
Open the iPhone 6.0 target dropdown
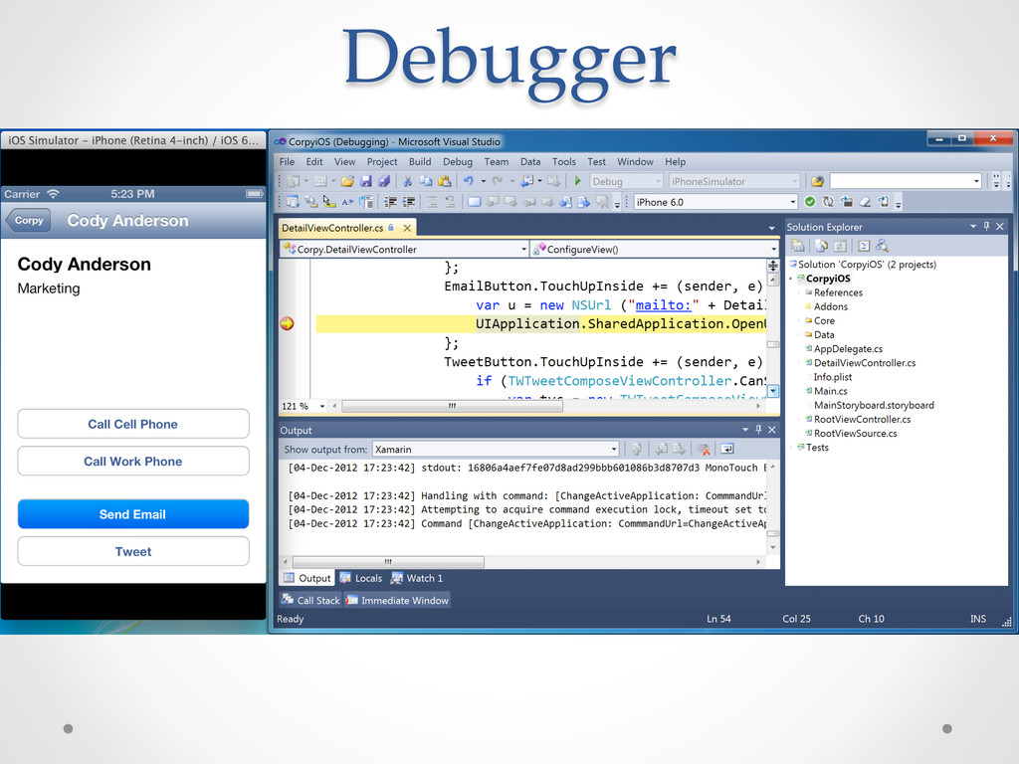click(792, 202)
